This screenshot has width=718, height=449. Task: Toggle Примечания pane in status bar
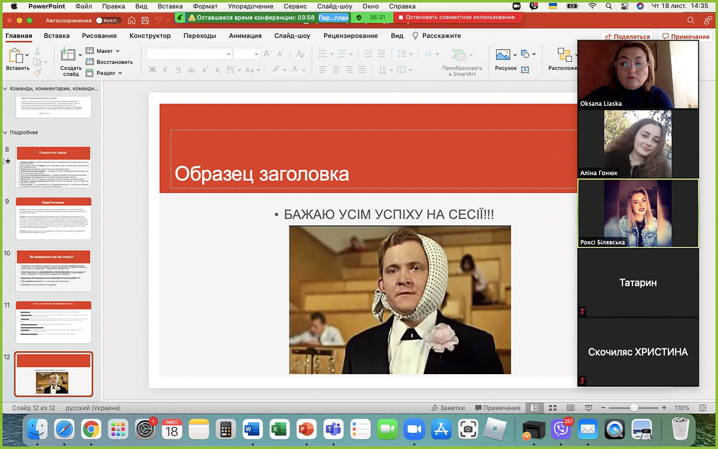click(x=496, y=408)
